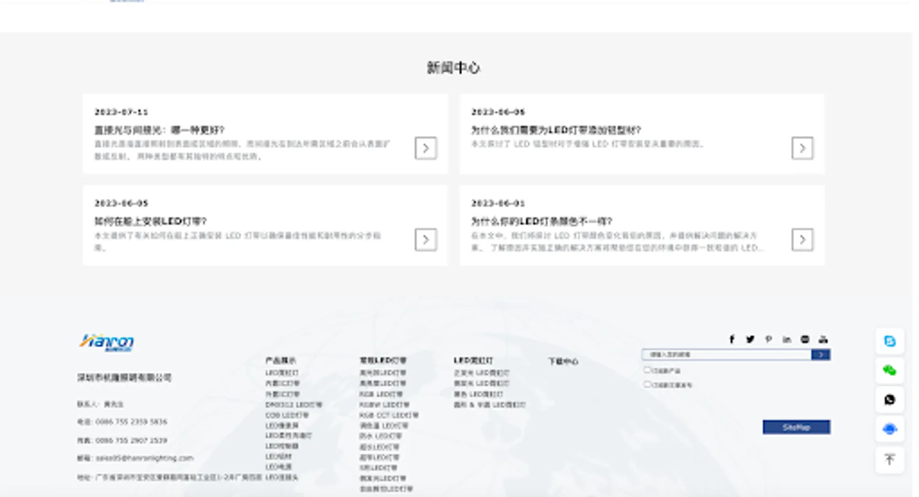
Task: Open the arrow on the 2023-06-05 news card
Action: point(426,240)
